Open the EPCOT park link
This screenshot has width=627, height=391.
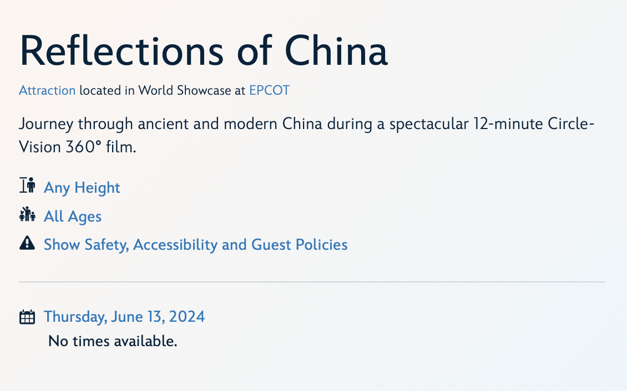(x=269, y=90)
